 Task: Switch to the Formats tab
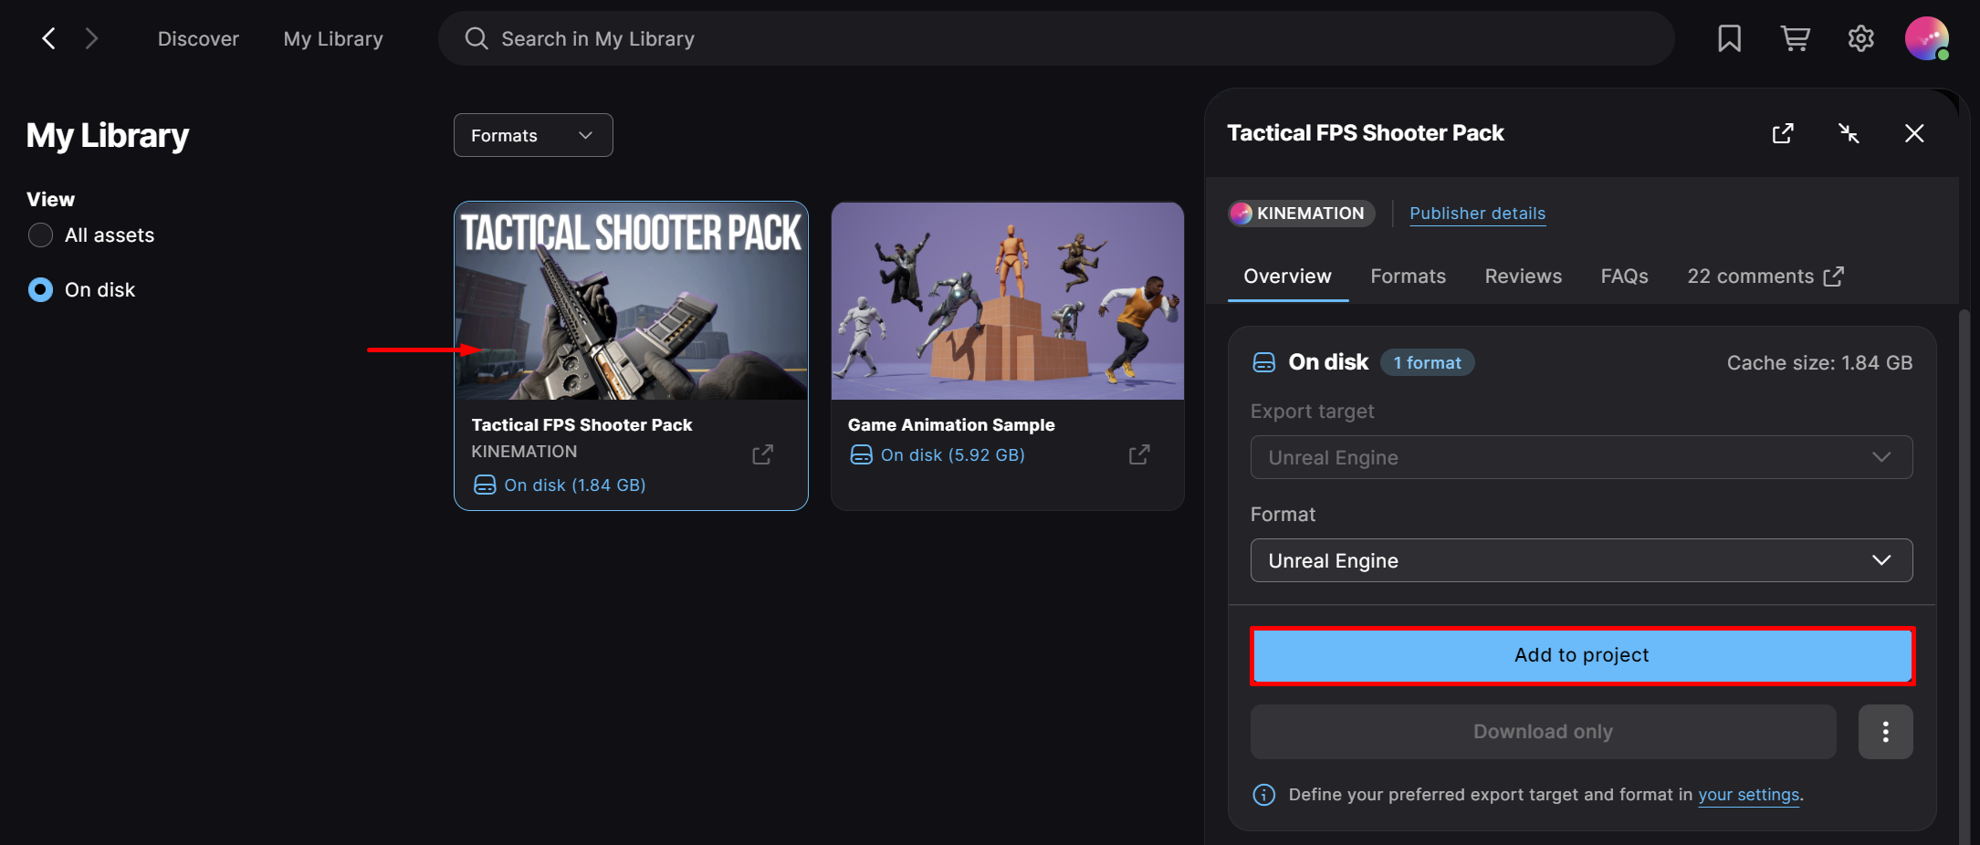click(1408, 276)
